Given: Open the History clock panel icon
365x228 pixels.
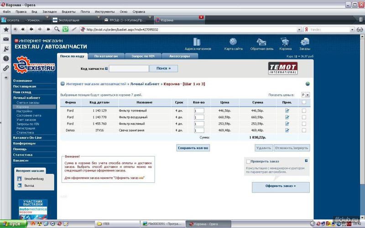Looking at the screenshot, I should tap(6, 58).
